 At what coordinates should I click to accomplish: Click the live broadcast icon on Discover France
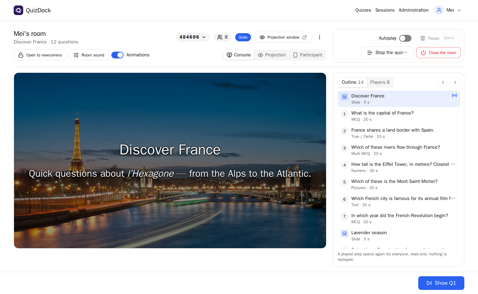[454, 95]
